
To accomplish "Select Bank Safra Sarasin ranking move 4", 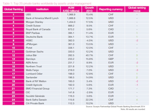I will coord(137,100).
